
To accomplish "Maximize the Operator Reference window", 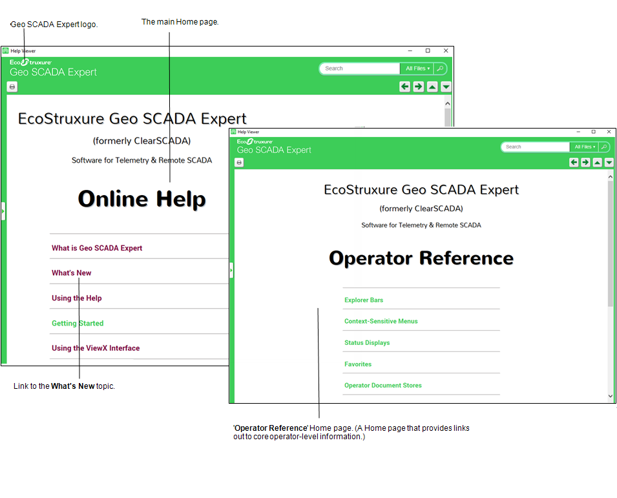I will pyautogui.click(x=593, y=132).
